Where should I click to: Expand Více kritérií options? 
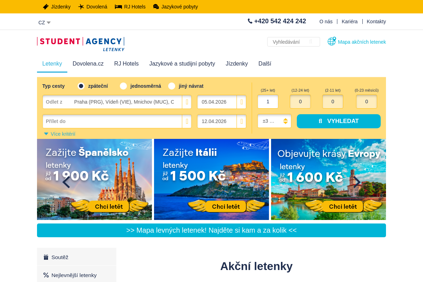click(x=60, y=134)
